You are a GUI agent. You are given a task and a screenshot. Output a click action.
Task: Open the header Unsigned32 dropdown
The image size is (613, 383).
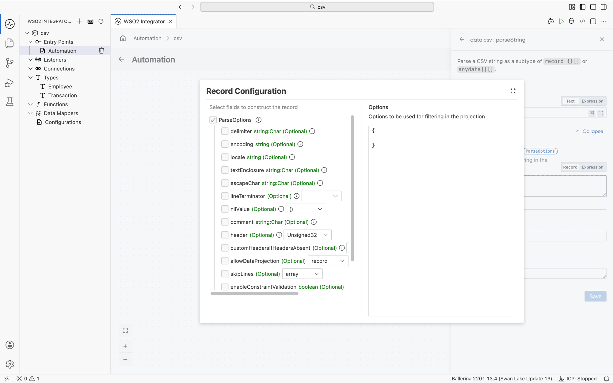tap(307, 235)
